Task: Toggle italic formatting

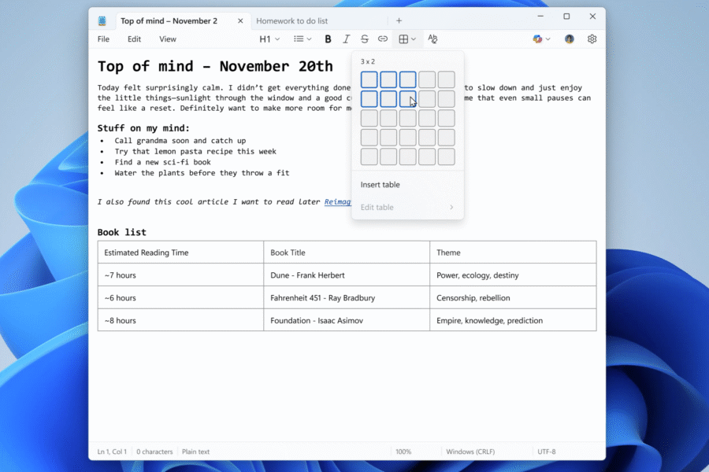Action: (x=346, y=38)
